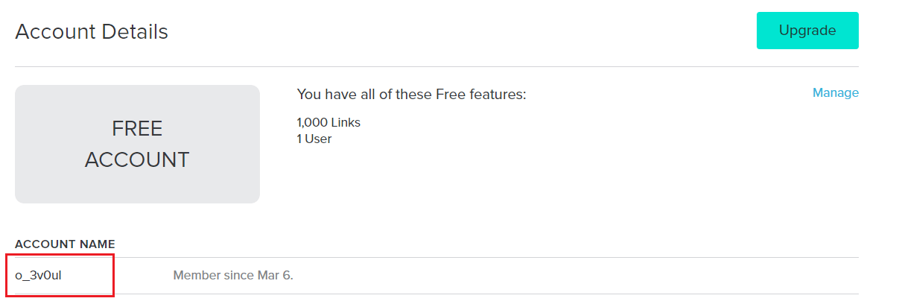Open the Manage link

pos(835,93)
